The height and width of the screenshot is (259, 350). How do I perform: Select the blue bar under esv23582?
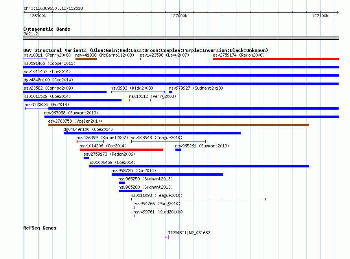point(65,92)
